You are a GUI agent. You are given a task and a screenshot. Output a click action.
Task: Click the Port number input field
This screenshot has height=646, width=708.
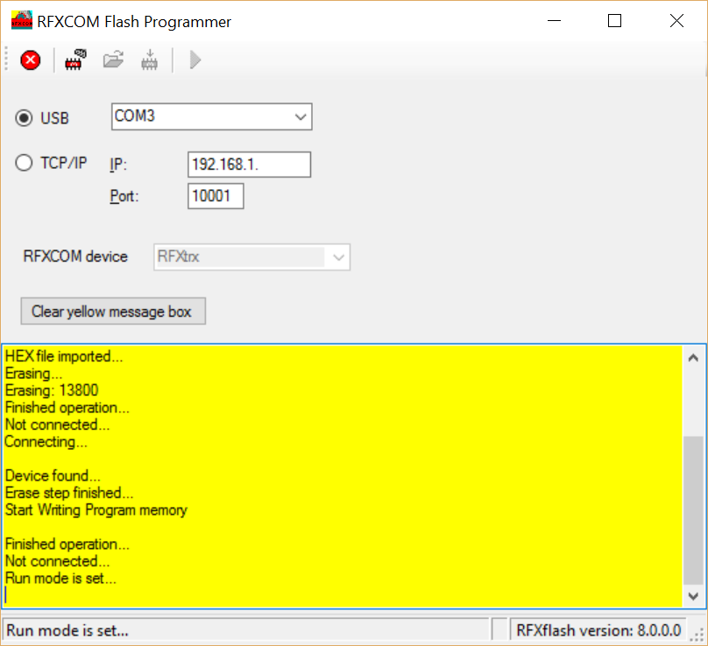coord(216,196)
